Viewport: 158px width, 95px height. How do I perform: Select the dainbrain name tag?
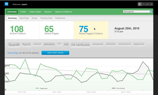click(37, 44)
